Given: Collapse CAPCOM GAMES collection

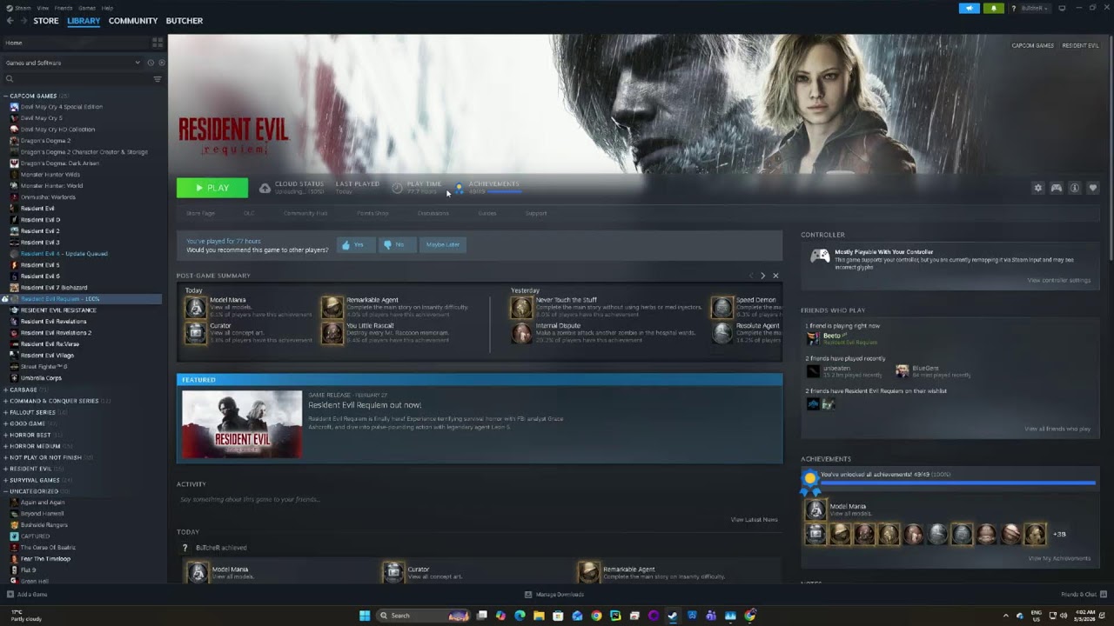Looking at the screenshot, I should [5, 96].
